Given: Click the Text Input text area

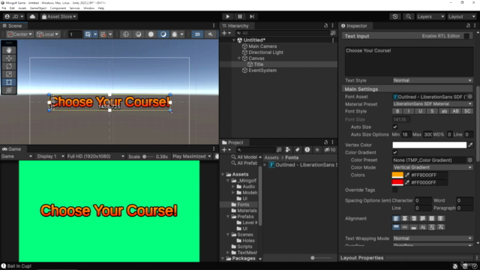Looking at the screenshot, I should click(409, 61).
